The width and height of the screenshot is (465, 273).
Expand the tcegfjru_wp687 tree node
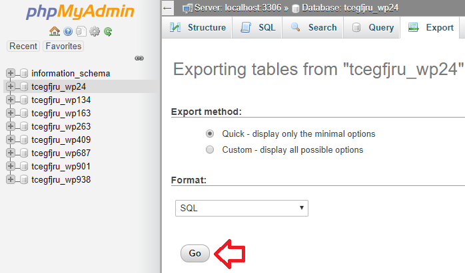(x=11, y=153)
